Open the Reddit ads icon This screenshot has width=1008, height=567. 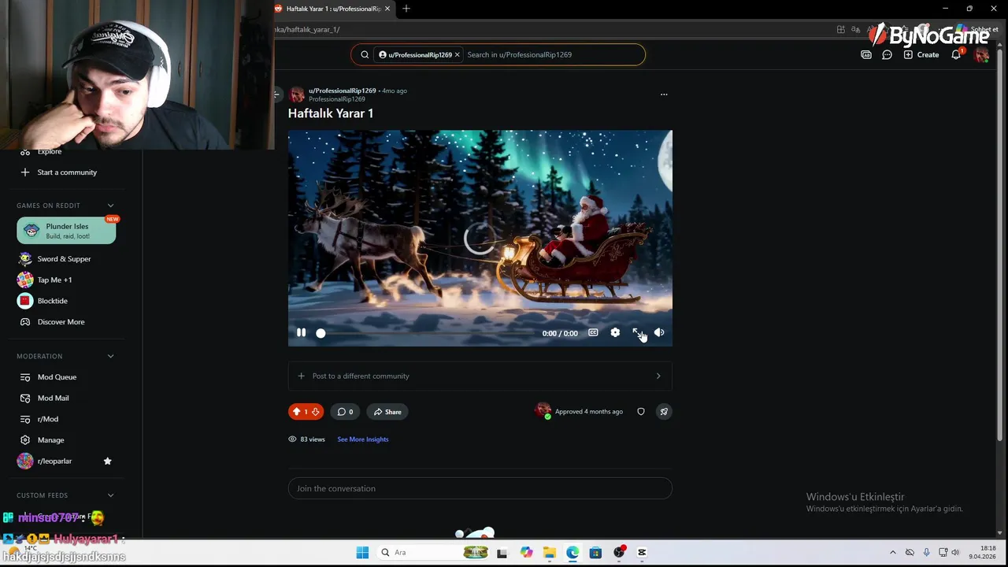click(x=866, y=55)
